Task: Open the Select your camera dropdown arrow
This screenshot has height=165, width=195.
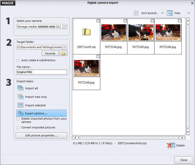Action: [65, 27]
